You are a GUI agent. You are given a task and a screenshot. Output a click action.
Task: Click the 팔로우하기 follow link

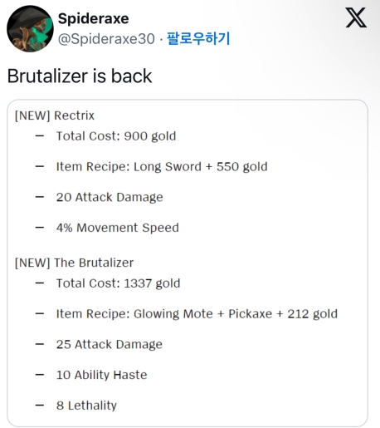coord(198,38)
